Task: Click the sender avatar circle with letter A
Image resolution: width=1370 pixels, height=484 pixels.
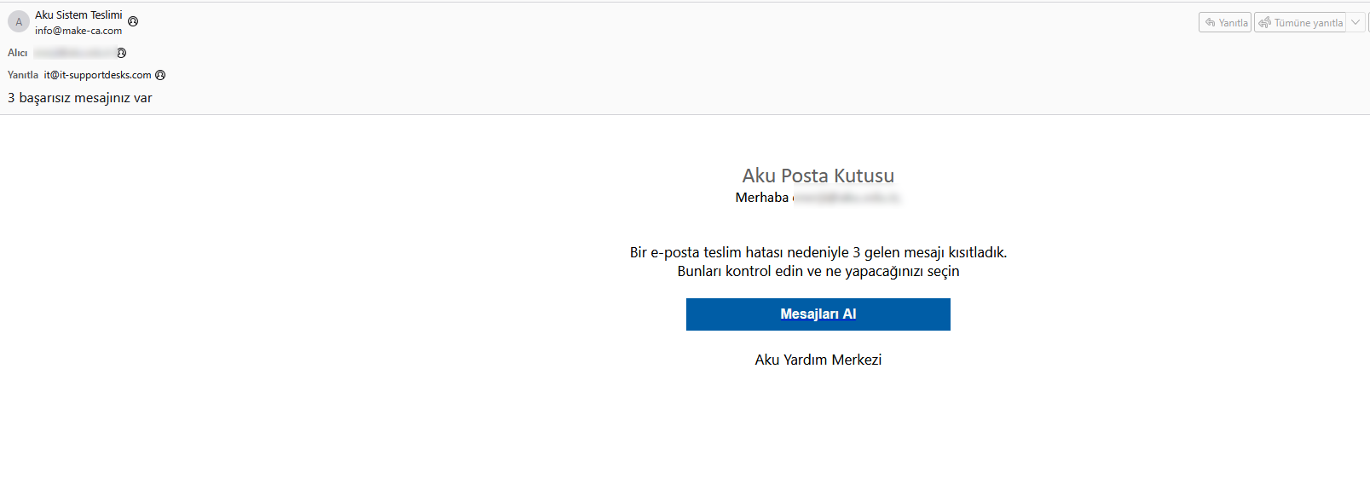Action: [x=19, y=22]
